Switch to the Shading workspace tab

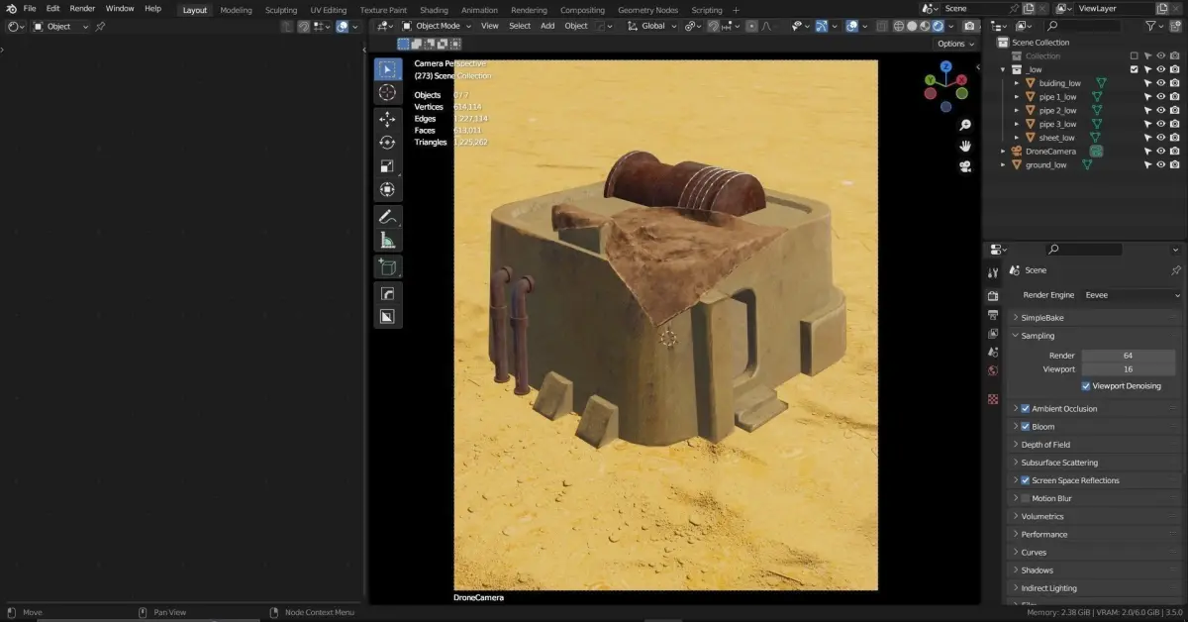click(x=434, y=10)
